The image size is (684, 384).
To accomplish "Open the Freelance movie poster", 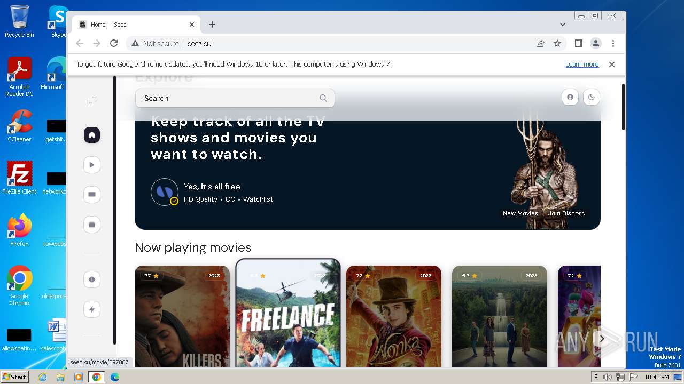I will coord(288,313).
